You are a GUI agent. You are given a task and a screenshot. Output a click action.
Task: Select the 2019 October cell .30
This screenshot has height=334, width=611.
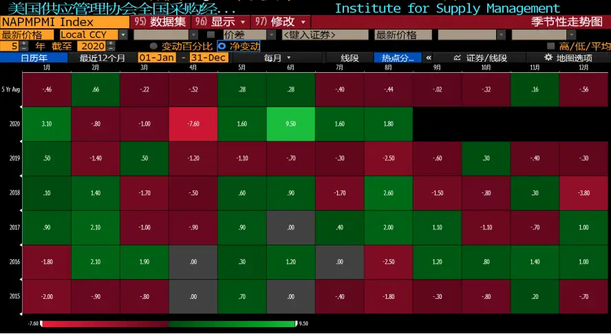[x=486, y=158]
